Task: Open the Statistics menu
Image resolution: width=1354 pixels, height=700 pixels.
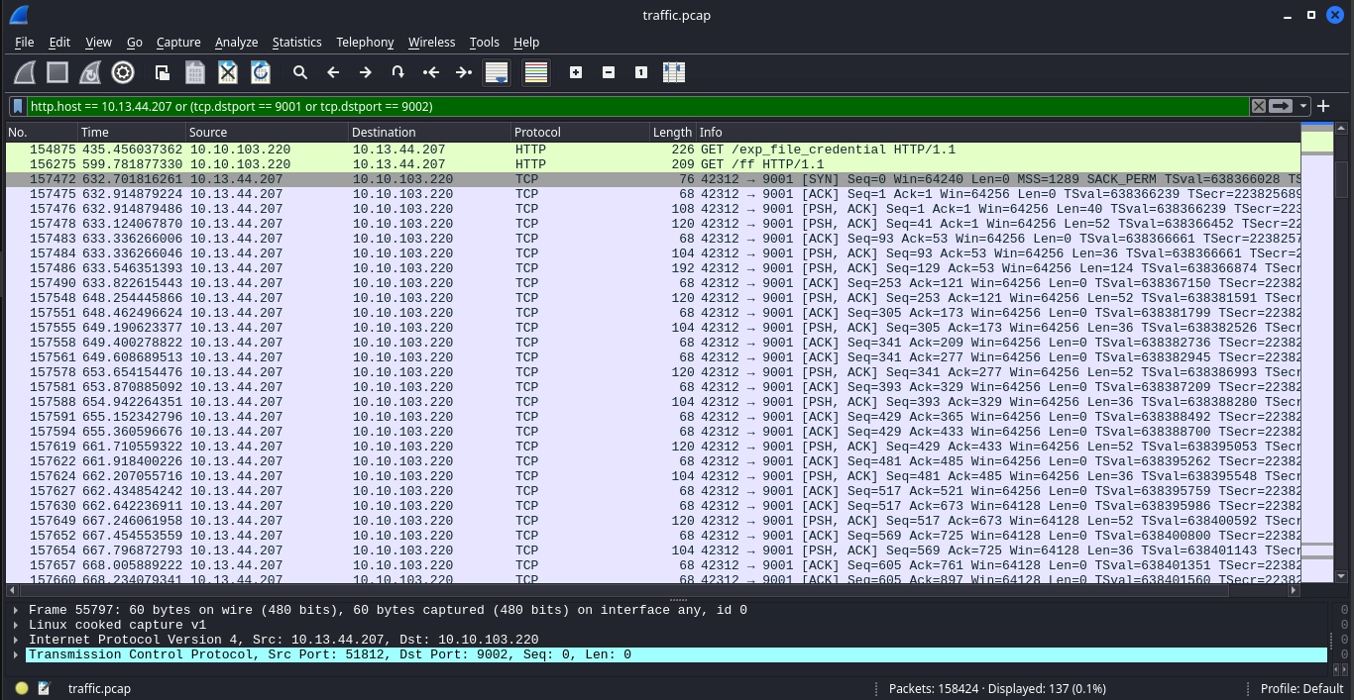Action: tap(296, 42)
